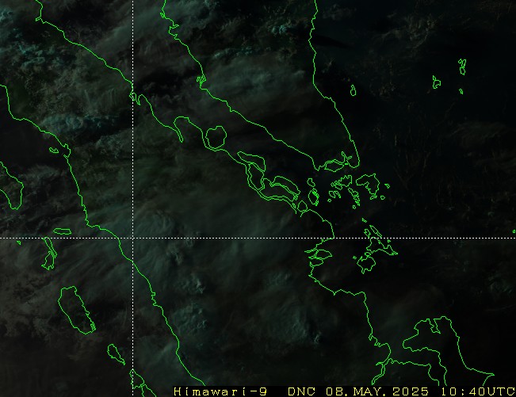Screen dimensions: 516x397
Task: Click the "Himawari-9" satellite label
Action: pos(220,391)
